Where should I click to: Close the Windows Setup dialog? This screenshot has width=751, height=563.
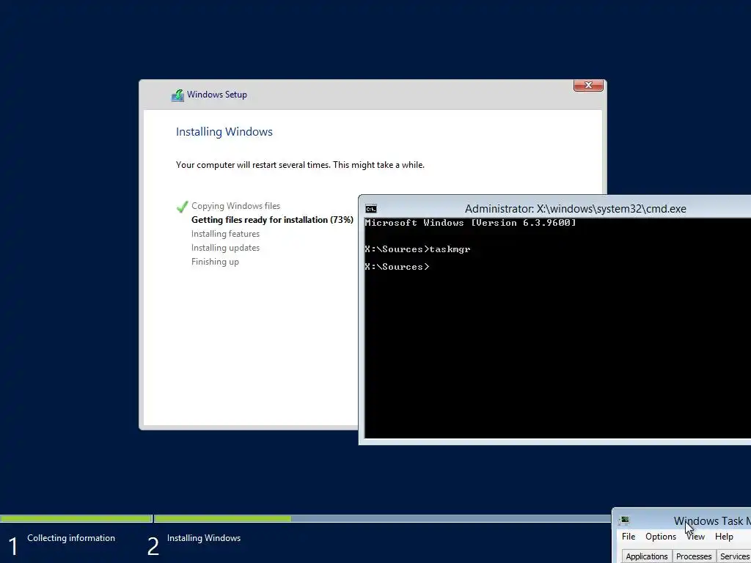pyautogui.click(x=588, y=85)
